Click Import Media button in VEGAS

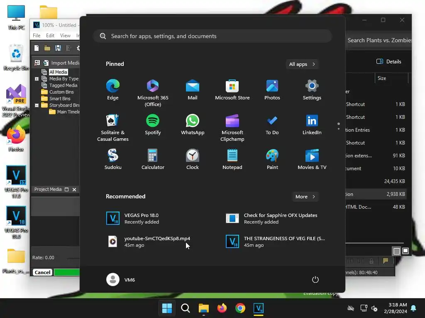coord(62,63)
